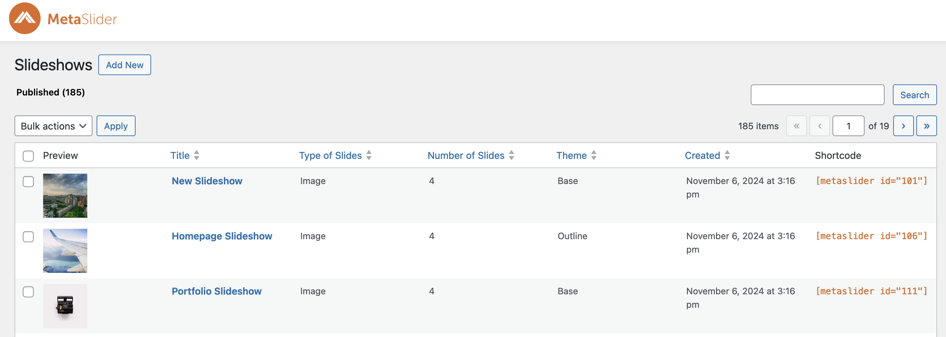Select the New Slideshow row checkbox

28,182
